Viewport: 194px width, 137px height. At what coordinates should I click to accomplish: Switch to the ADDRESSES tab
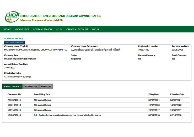[x=31, y=86]
